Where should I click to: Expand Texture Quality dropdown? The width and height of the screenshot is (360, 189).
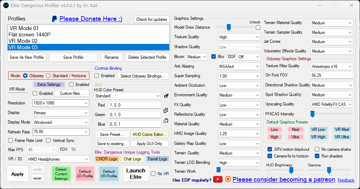point(239,37)
